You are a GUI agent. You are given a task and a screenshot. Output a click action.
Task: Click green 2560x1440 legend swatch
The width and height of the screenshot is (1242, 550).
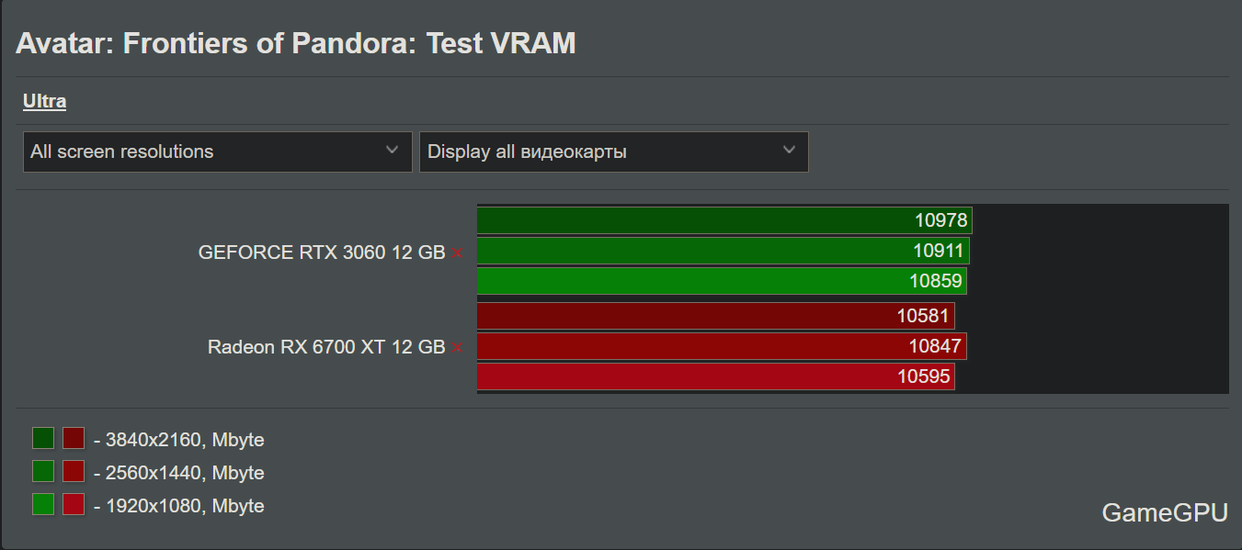[x=43, y=471]
